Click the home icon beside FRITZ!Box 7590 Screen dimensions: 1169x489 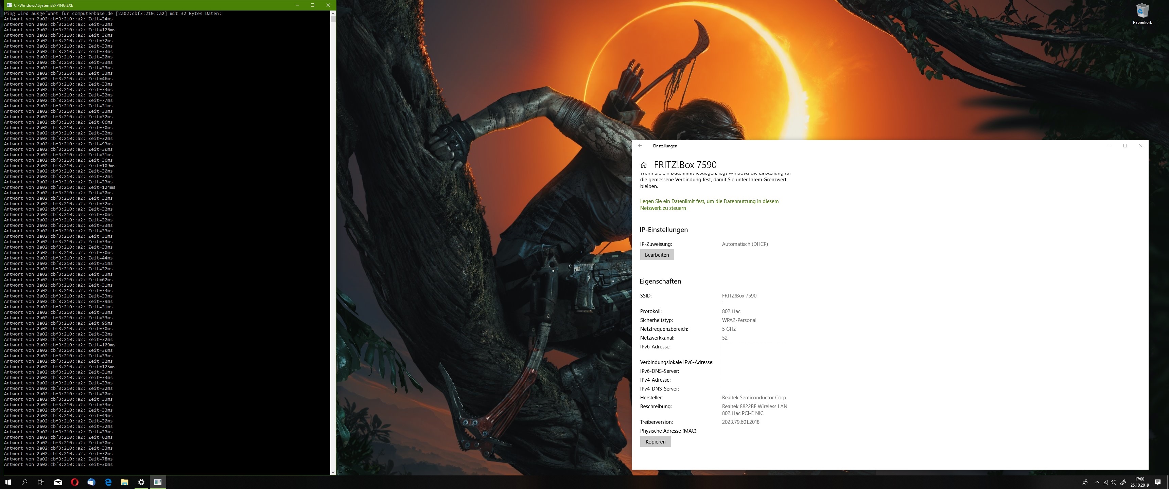(644, 165)
